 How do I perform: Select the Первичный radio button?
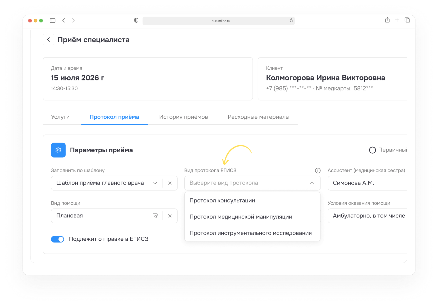372,150
